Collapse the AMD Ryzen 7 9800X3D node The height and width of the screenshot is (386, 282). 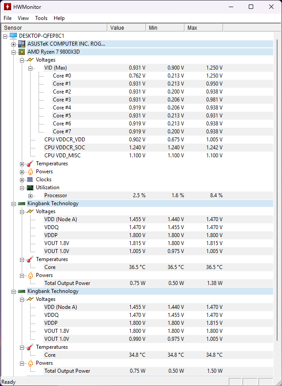point(14,52)
